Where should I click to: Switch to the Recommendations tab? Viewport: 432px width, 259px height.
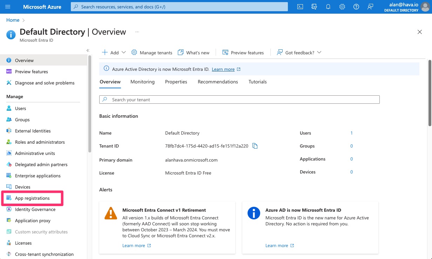[x=218, y=82]
